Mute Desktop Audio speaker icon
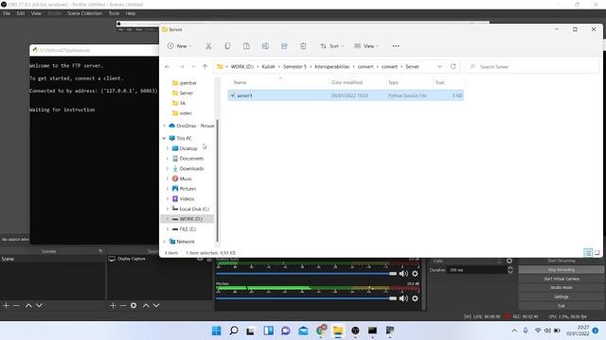The height and width of the screenshot is (340, 606). click(403, 273)
